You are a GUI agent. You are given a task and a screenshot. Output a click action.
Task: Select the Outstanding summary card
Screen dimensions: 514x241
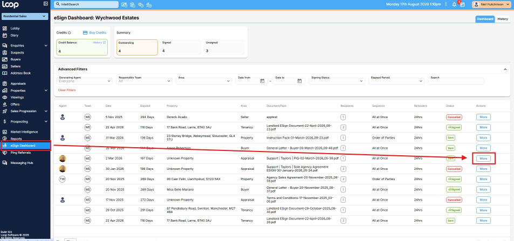coord(137,47)
